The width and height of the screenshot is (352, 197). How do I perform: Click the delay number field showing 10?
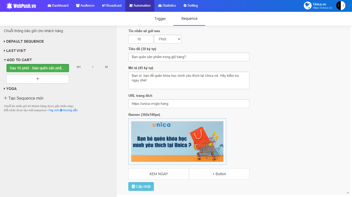141,39
